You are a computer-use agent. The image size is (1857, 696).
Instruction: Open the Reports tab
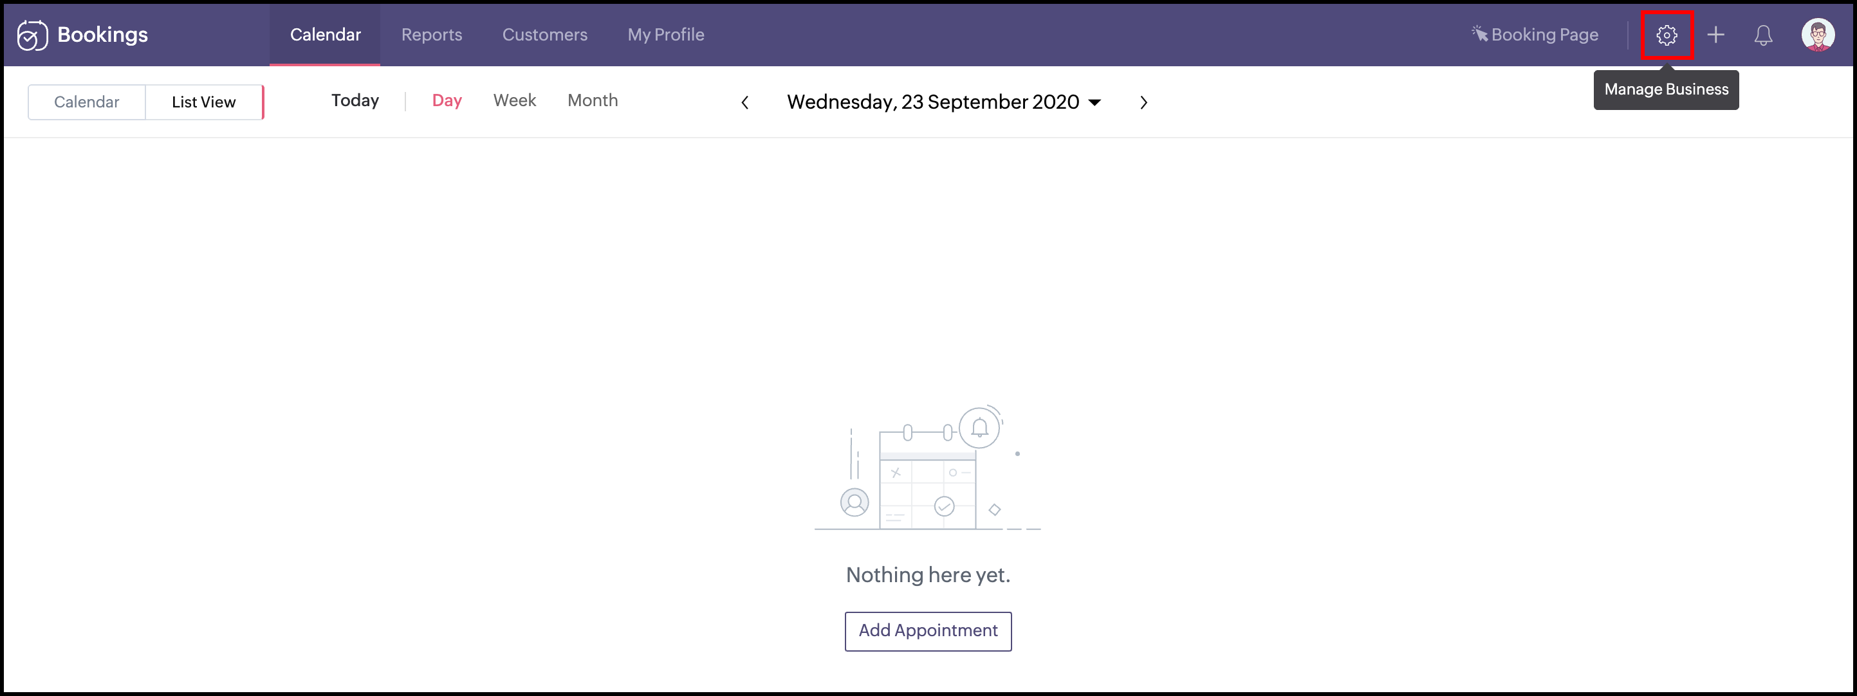click(431, 35)
